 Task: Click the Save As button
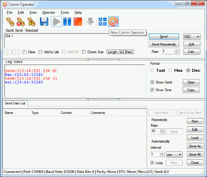195,146
